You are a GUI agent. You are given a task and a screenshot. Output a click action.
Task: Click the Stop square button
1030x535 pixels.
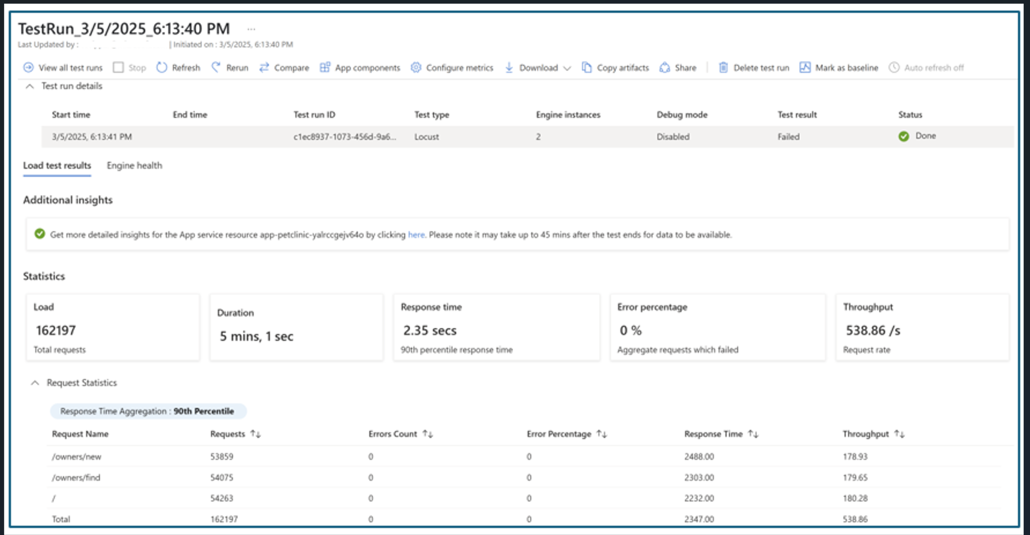(x=119, y=68)
